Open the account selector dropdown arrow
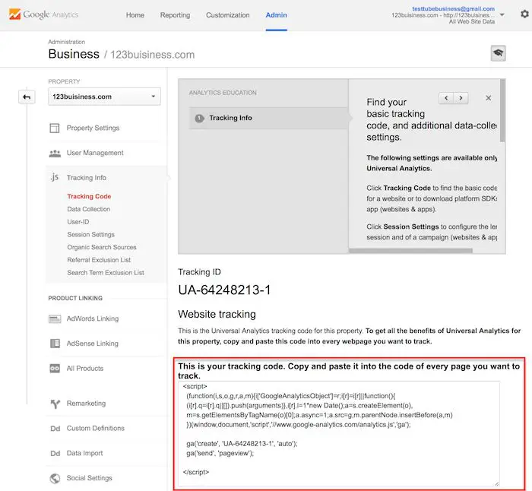Viewport: 532px width, 491px height. point(501,14)
